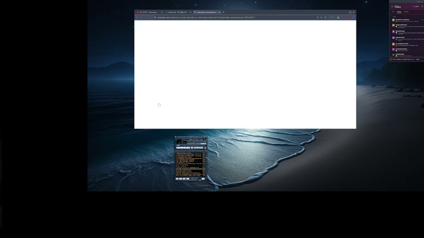
Task: Click the playlist list options button in Winamp
Action: [203, 179]
